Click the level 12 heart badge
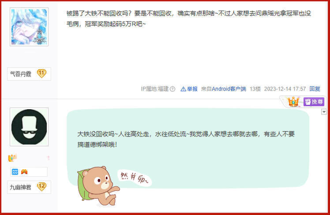This screenshot has height=215, width=330. pyautogui.click(x=41, y=187)
